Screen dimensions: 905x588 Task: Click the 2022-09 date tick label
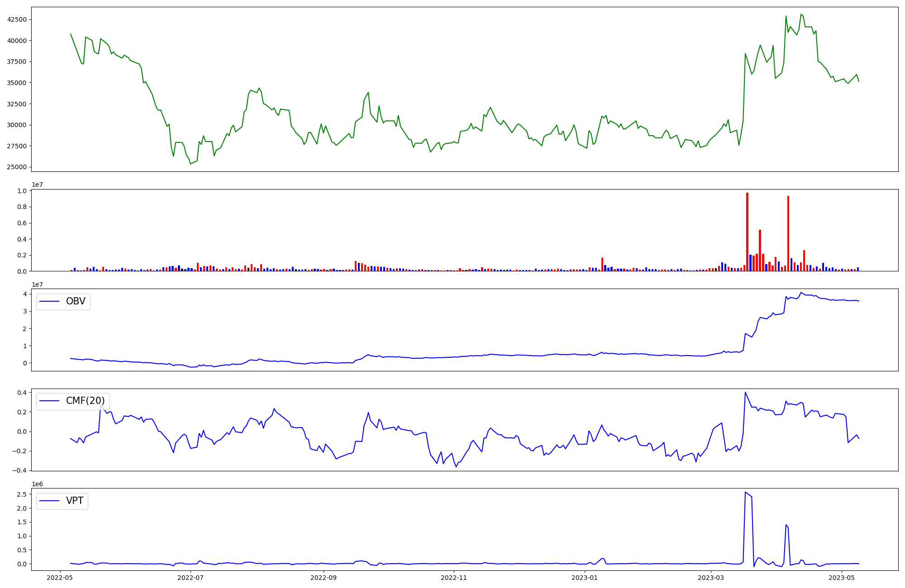(324, 578)
